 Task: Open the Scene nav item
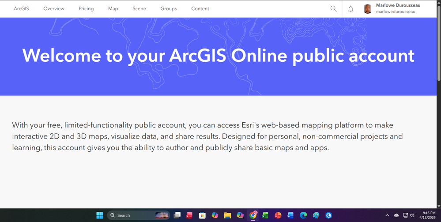pyautogui.click(x=139, y=9)
